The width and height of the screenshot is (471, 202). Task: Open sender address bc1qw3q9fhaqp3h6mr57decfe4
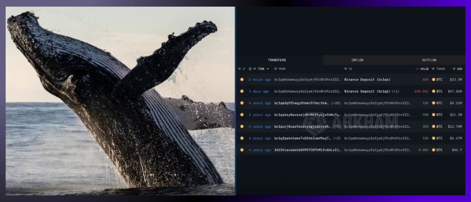pyautogui.click(x=302, y=103)
